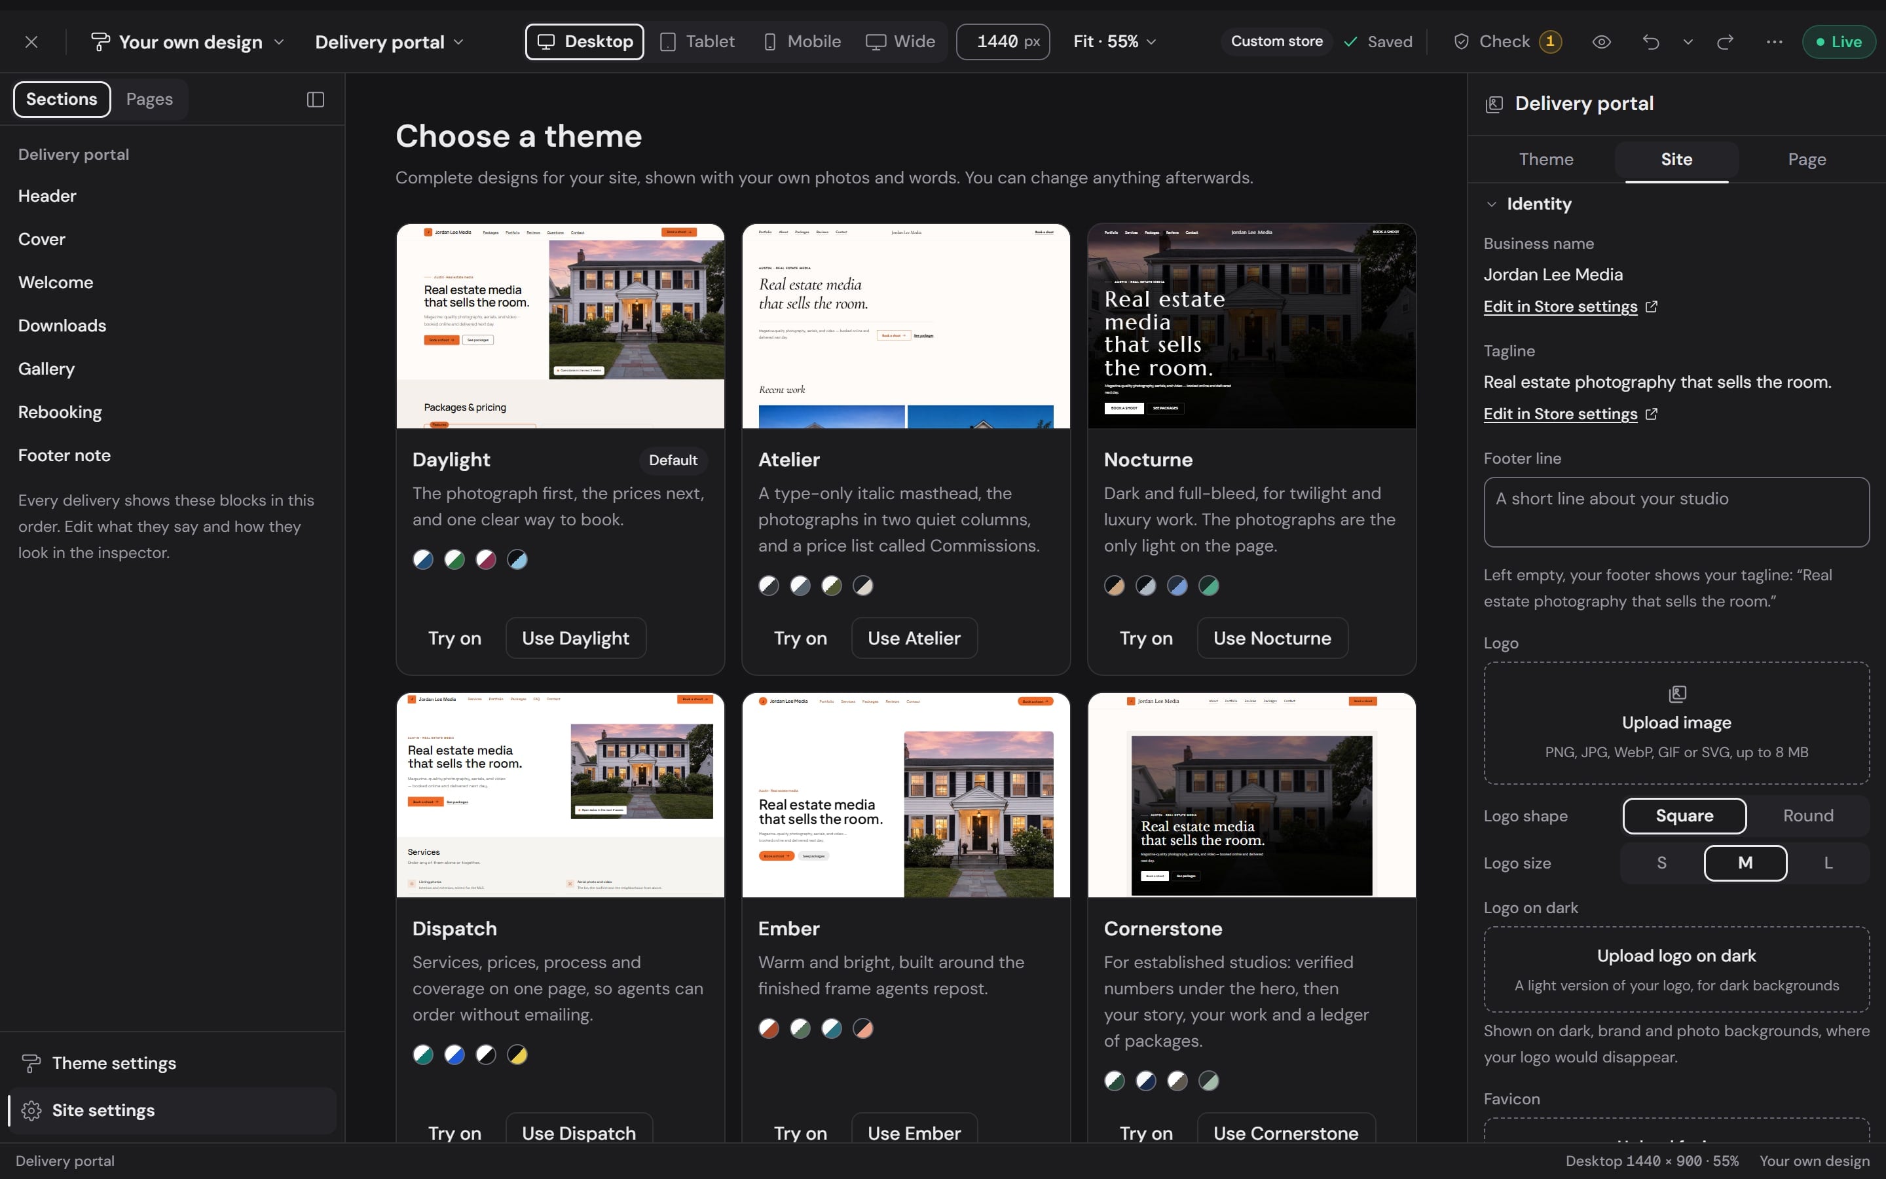The image size is (1886, 1179).
Task: Click Use Nocturne button
Action: [1272, 639]
